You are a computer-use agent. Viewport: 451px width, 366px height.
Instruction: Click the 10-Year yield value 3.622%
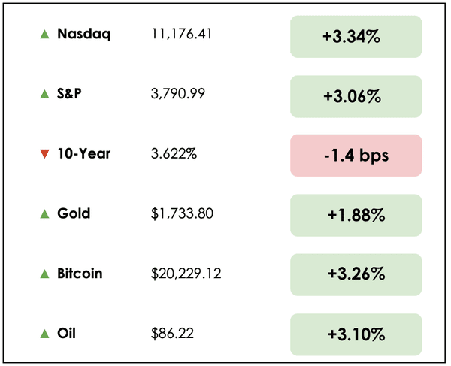click(x=174, y=154)
